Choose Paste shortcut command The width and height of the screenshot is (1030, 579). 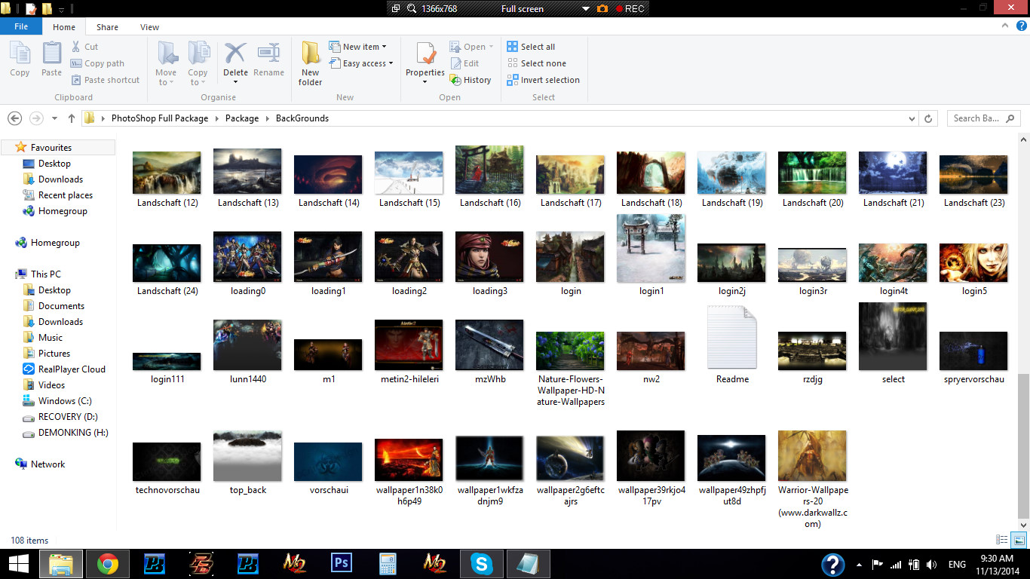coord(106,80)
